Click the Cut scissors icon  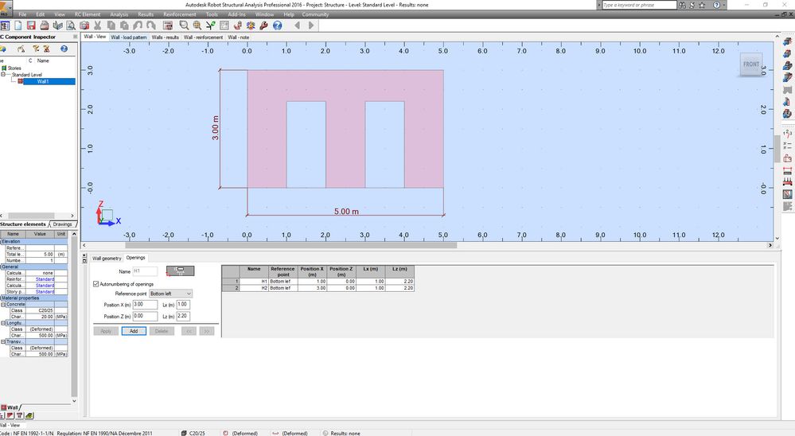pos(97,25)
